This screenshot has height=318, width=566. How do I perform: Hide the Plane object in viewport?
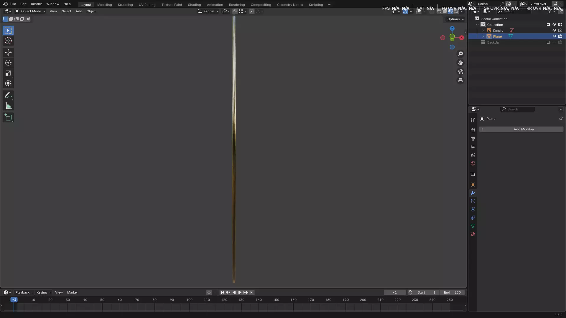tap(554, 37)
